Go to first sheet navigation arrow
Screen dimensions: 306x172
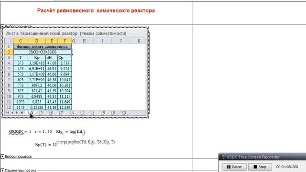click(8, 113)
